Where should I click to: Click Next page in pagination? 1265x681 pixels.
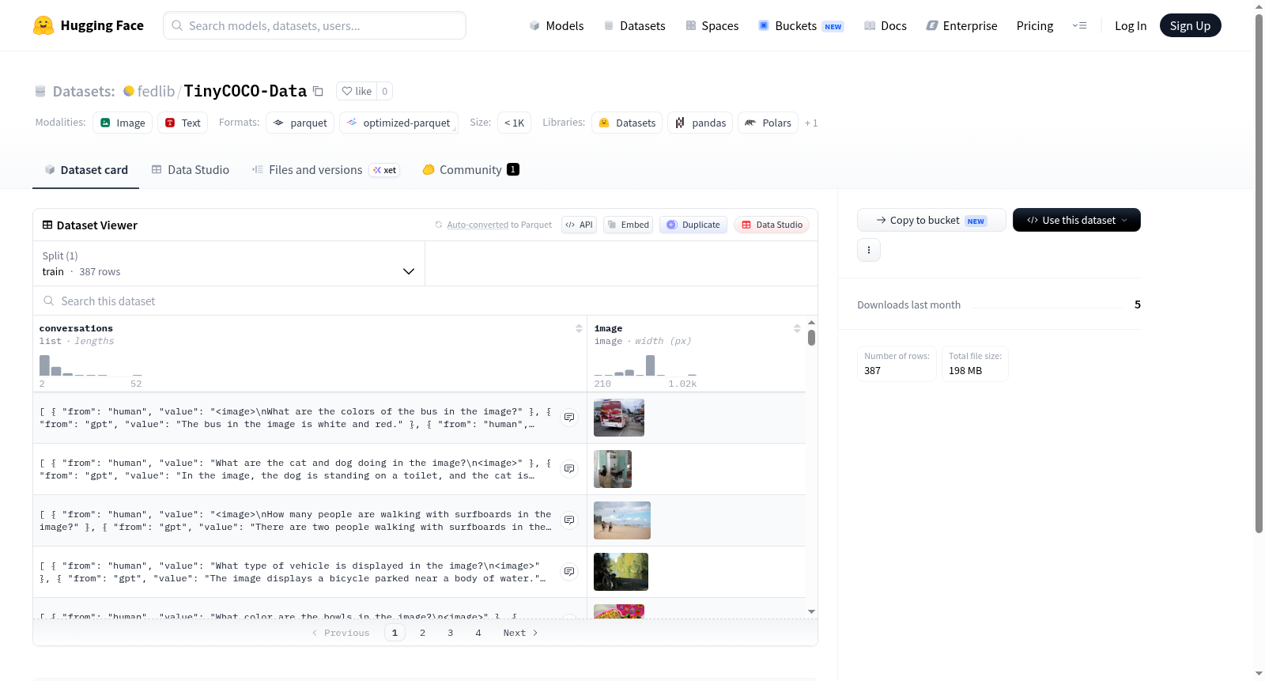(520, 633)
